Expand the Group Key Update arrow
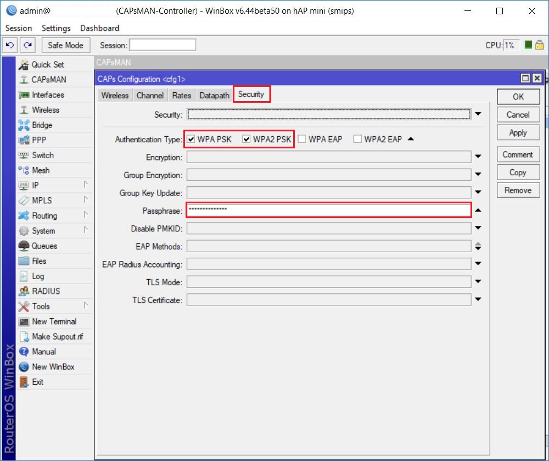This screenshot has height=461, width=549. click(x=478, y=192)
